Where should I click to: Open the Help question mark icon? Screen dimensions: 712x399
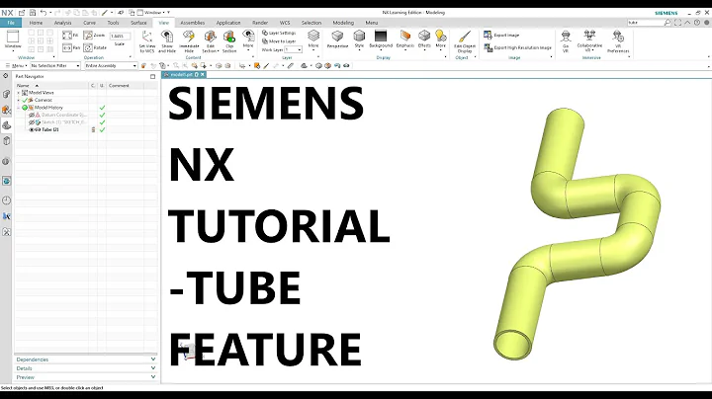pos(697,22)
